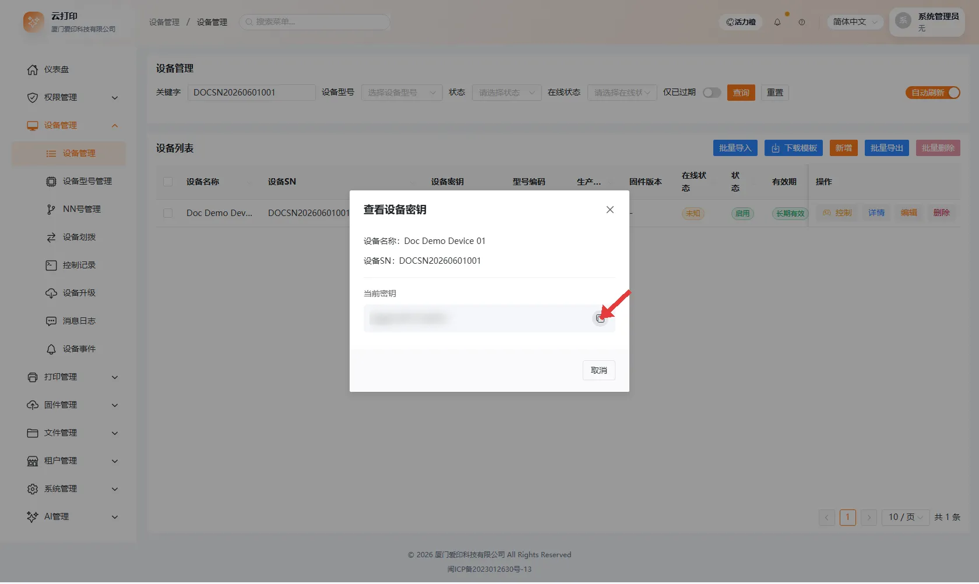This screenshot has height=584, width=979.
Task: Click 批量导出 button
Action: [x=886, y=148]
